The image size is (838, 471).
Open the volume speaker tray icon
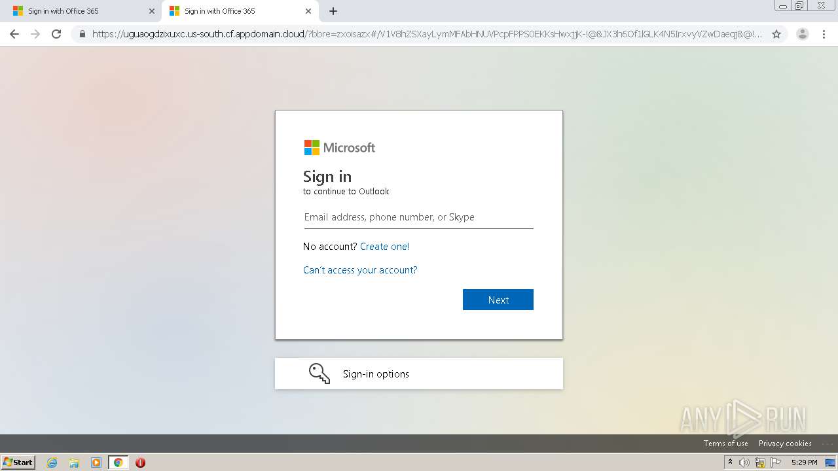pyautogui.click(x=744, y=462)
